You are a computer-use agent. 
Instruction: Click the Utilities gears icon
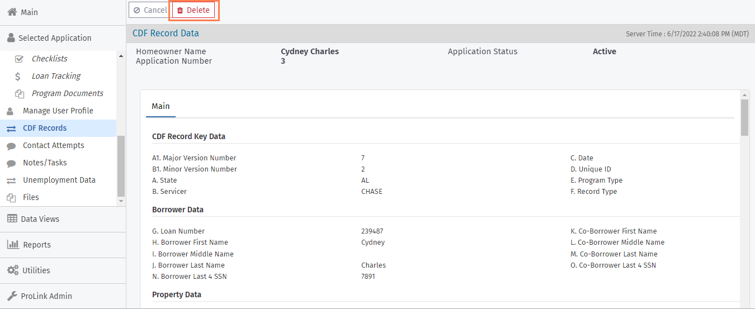pos(12,270)
